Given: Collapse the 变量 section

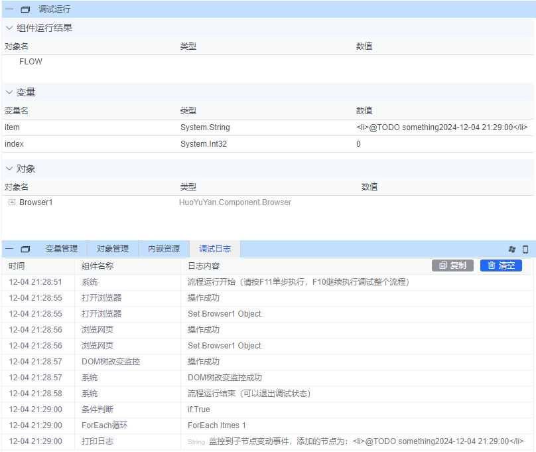Looking at the screenshot, I should click(8, 92).
